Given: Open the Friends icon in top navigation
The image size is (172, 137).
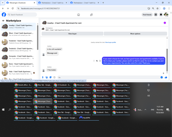Looking at the screenshot, I should point(92,15).
